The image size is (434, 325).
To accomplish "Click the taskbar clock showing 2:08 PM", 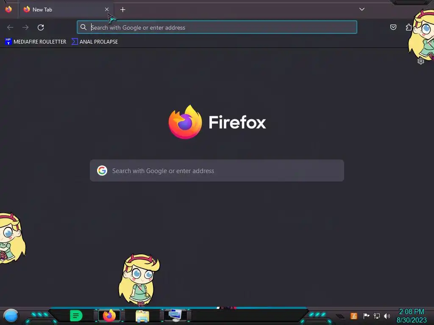I will click(412, 316).
